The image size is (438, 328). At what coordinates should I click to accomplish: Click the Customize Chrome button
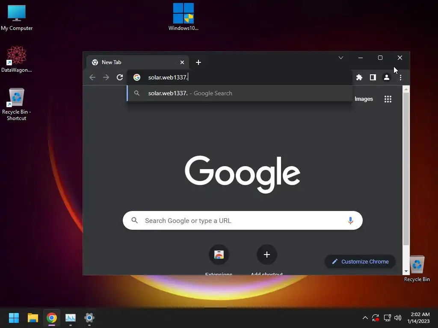click(360, 262)
